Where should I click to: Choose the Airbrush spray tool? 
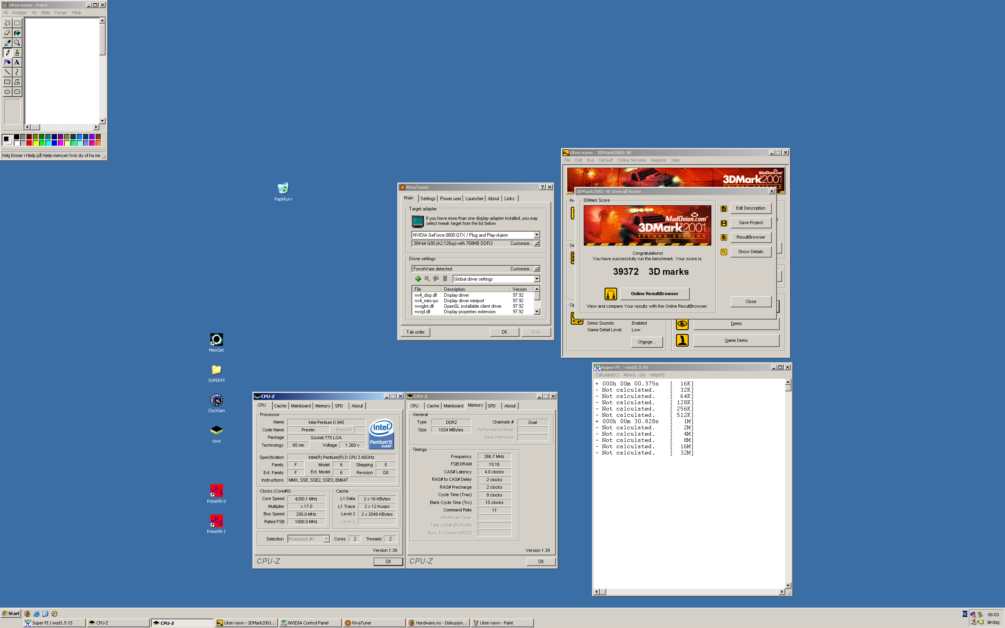pos(7,62)
